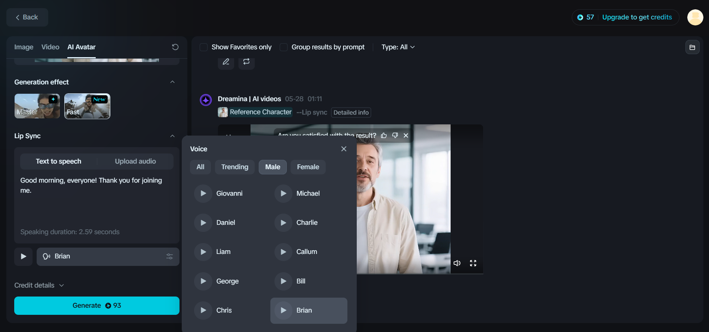709x332 pixels.
Task: Select the Chris voice name
Action: coord(224,310)
